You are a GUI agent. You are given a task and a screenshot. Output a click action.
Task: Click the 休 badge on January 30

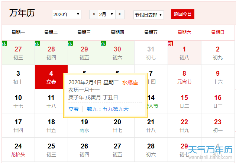click(x=104, y=44)
